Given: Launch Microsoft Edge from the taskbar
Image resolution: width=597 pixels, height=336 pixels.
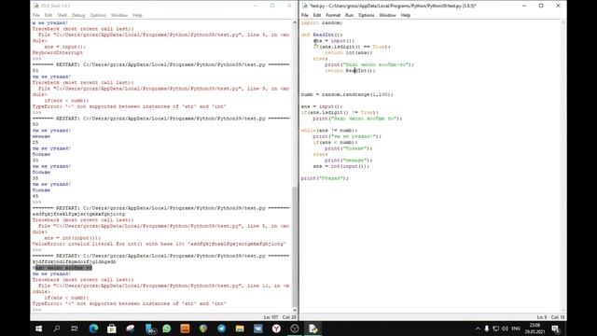Looking at the screenshot, I should [x=93, y=329].
